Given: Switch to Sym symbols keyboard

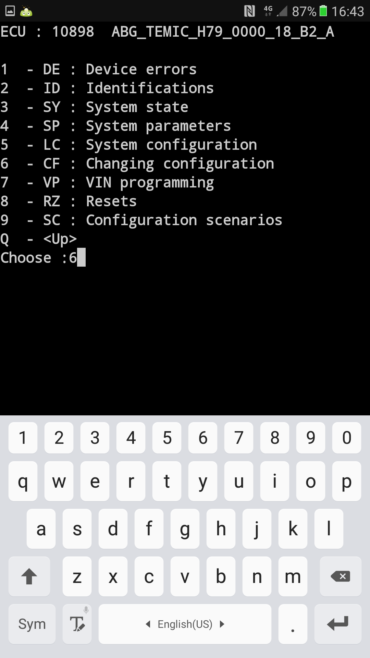Looking at the screenshot, I should coord(32,624).
